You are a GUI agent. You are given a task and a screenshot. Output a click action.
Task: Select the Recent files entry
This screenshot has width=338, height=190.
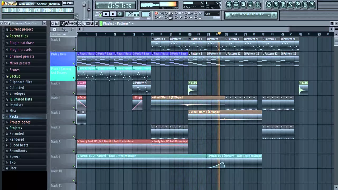[18, 36]
